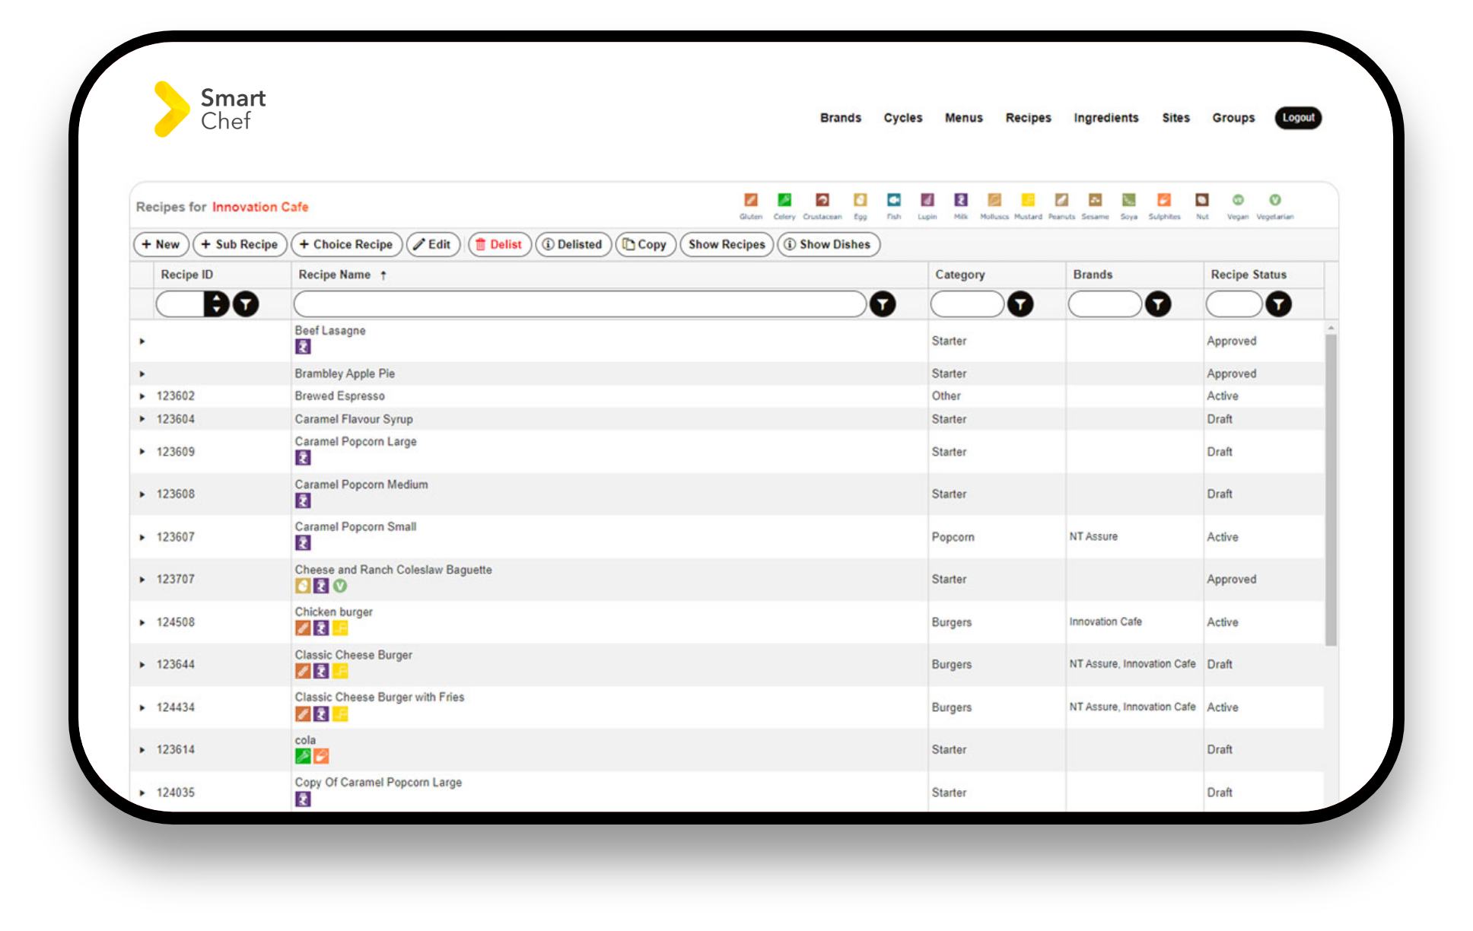This screenshot has height=931, width=1473.
Task: Click the Crustacean allergen icon in legend
Action: click(x=822, y=200)
